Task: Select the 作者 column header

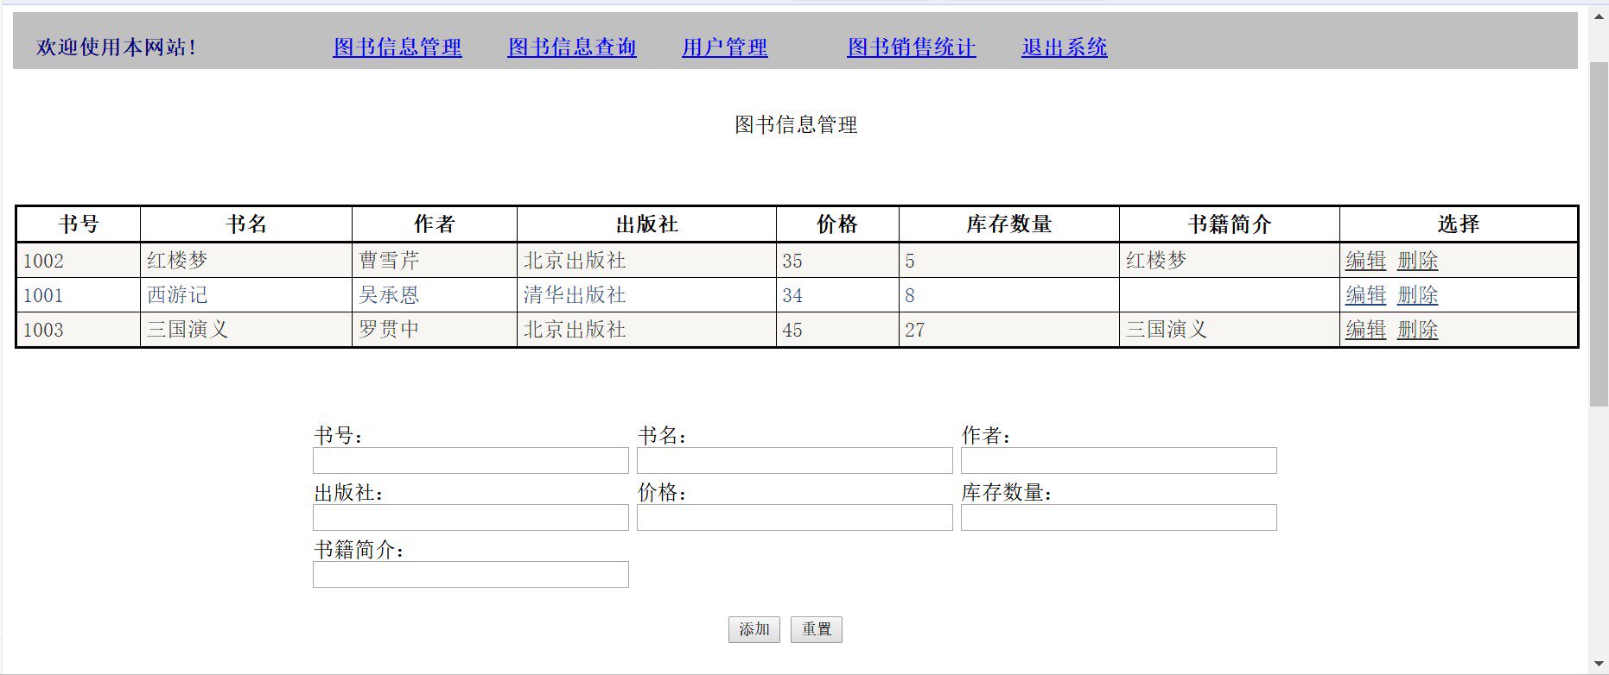Action: coord(435,224)
